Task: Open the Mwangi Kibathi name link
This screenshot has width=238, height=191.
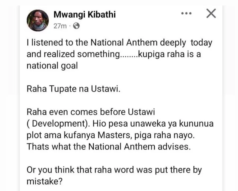Action: pos(85,15)
